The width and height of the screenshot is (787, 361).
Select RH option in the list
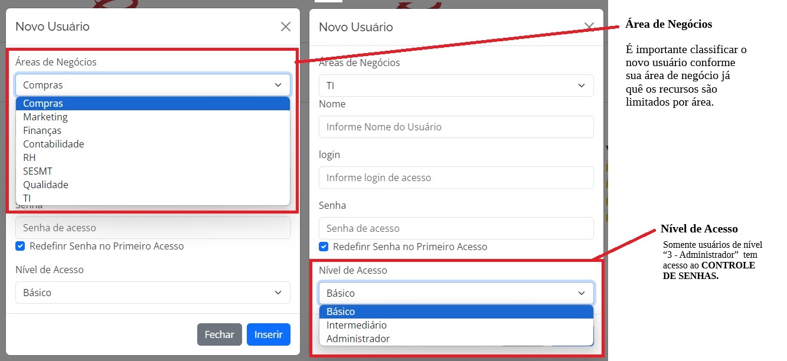pos(30,157)
